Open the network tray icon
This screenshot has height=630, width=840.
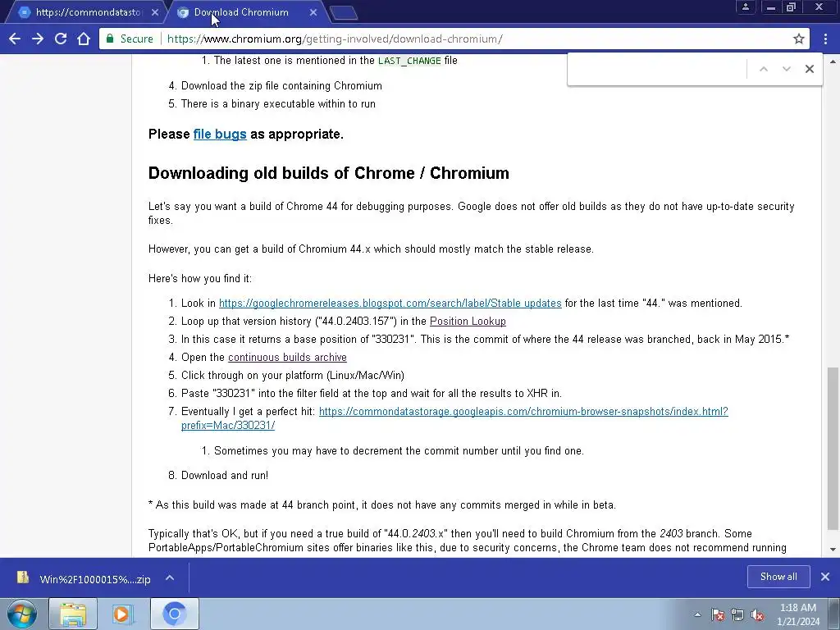click(737, 614)
